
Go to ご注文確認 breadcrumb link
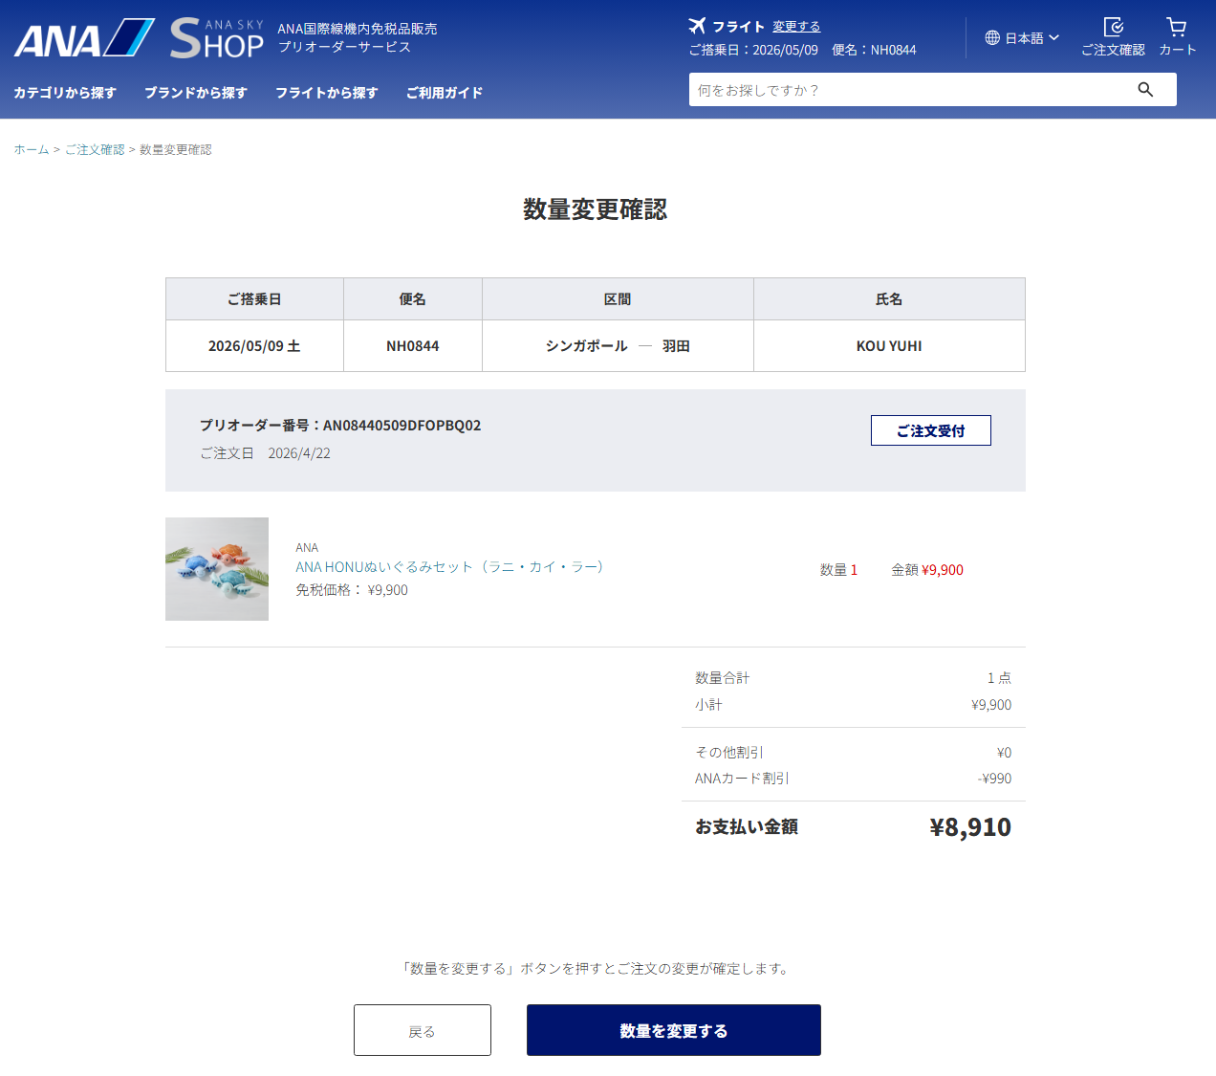[95, 150]
